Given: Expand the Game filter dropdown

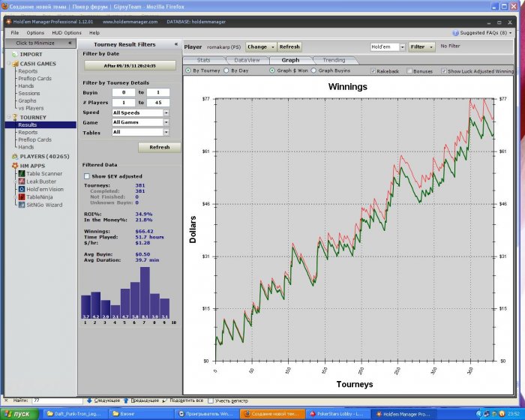Looking at the screenshot, I should point(165,122).
